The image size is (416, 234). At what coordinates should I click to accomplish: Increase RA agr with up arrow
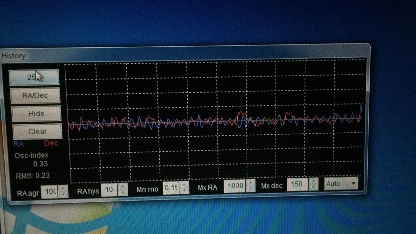62,189
